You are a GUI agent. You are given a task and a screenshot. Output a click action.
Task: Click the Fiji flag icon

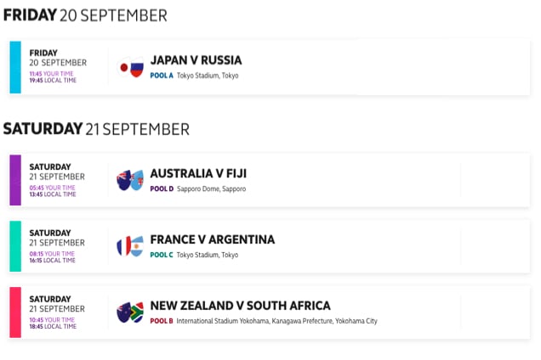[x=137, y=179]
